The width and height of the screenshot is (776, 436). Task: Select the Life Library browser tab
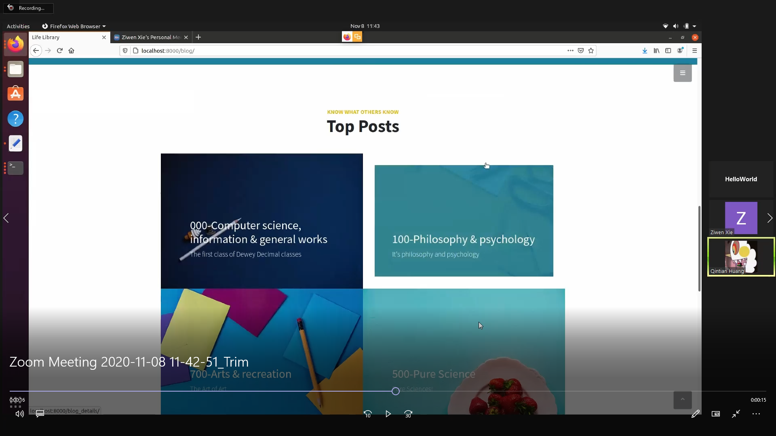65,37
